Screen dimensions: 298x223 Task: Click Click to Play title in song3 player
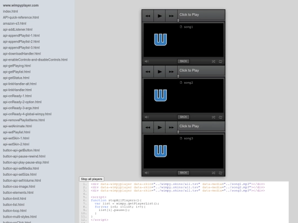189,126
